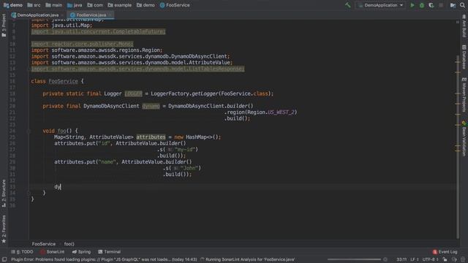Viewport: 468px width, 263px height.
Task: Open the Project Structure icon in toolbar
Action: 453,5
